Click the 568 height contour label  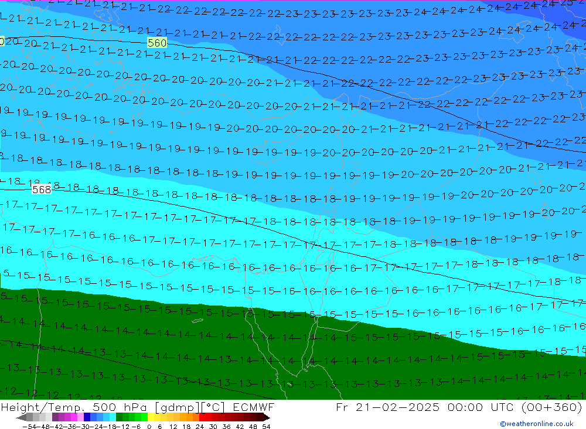click(42, 190)
